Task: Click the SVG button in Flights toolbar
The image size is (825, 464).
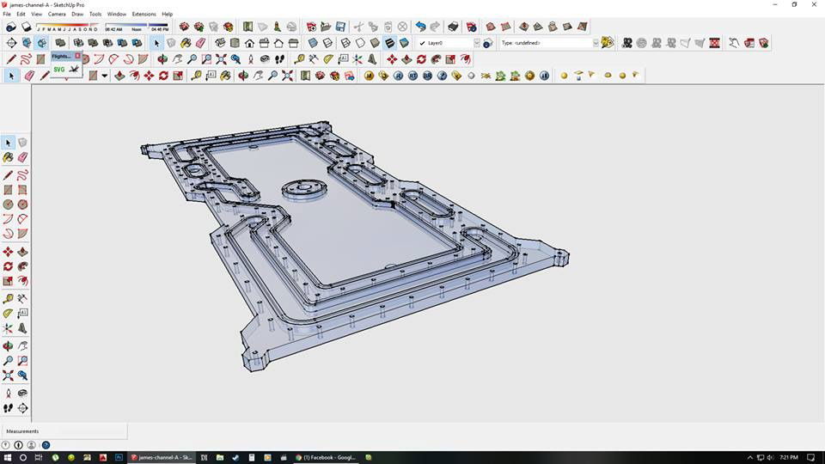Action: click(59, 69)
